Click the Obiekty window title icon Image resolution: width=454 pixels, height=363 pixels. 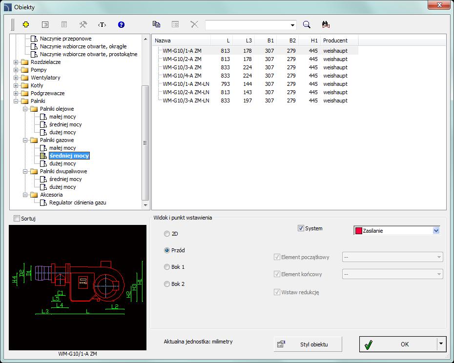click(x=7, y=7)
